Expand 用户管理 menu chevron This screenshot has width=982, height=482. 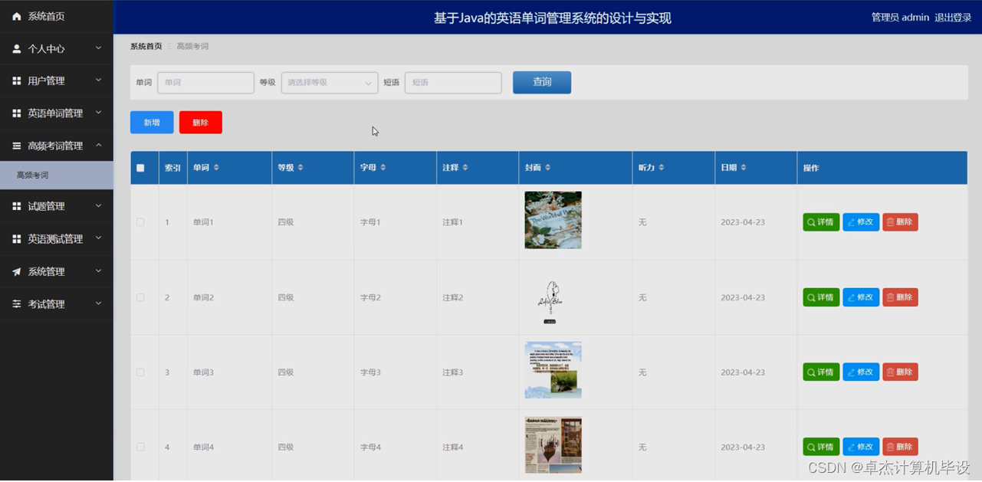(x=98, y=80)
